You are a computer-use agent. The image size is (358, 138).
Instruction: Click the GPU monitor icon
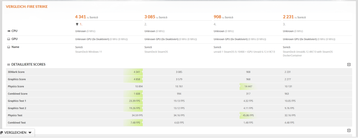9,39
